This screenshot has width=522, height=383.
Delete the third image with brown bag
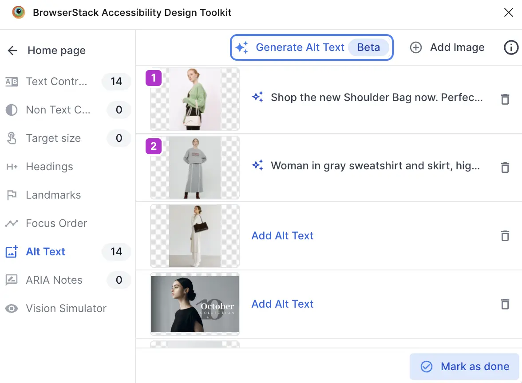pyautogui.click(x=505, y=236)
